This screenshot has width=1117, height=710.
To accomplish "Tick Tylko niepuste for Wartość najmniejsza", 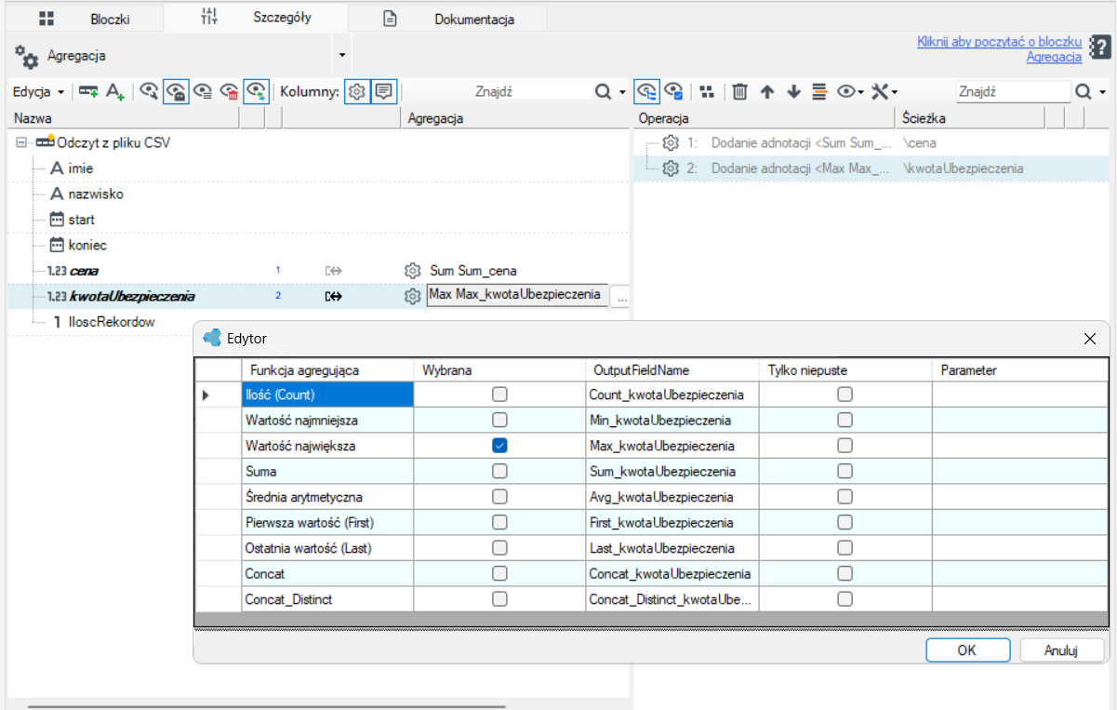I will pos(844,421).
